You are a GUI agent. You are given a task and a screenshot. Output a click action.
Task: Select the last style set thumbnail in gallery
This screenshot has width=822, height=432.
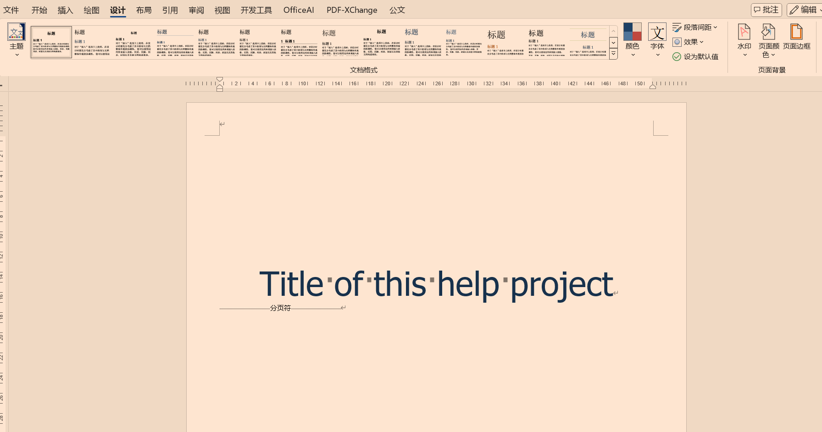pyautogui.click(x=588, y=42)
